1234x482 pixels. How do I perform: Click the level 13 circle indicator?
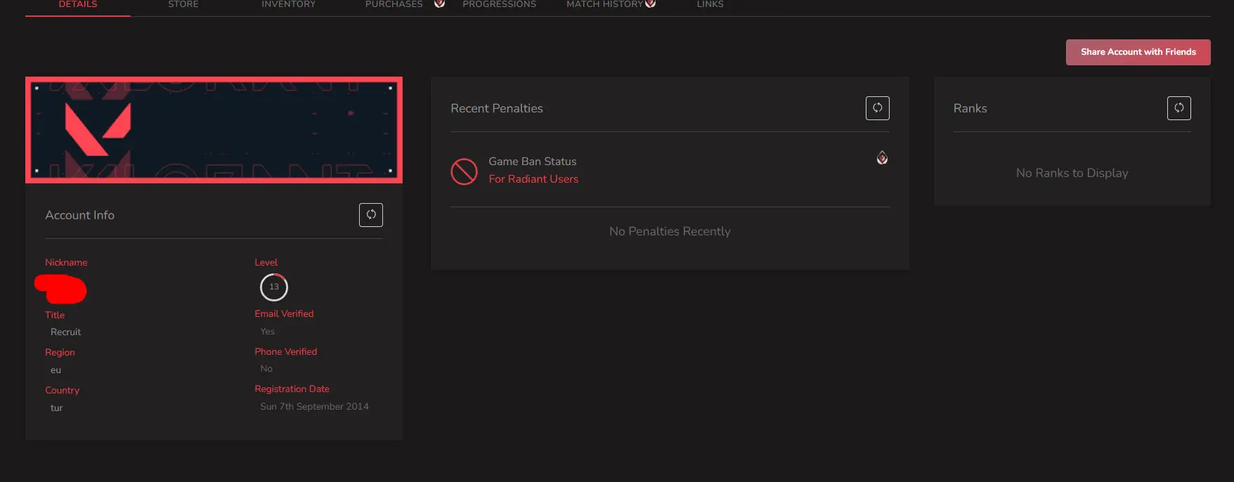274,287
